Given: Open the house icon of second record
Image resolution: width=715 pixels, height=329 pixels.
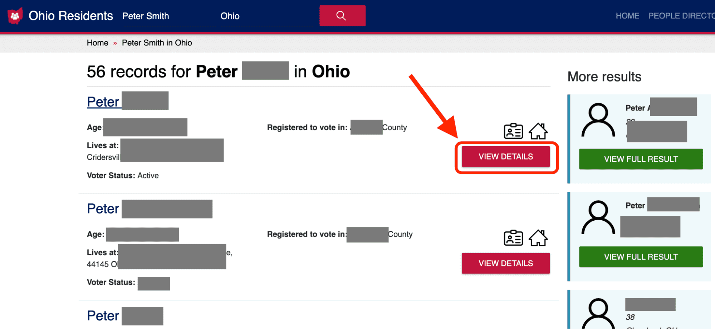Looking at the screenshot, I should (x=538, y=238).
